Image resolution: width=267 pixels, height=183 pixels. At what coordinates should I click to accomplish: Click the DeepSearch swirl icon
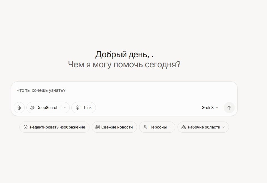32,108
